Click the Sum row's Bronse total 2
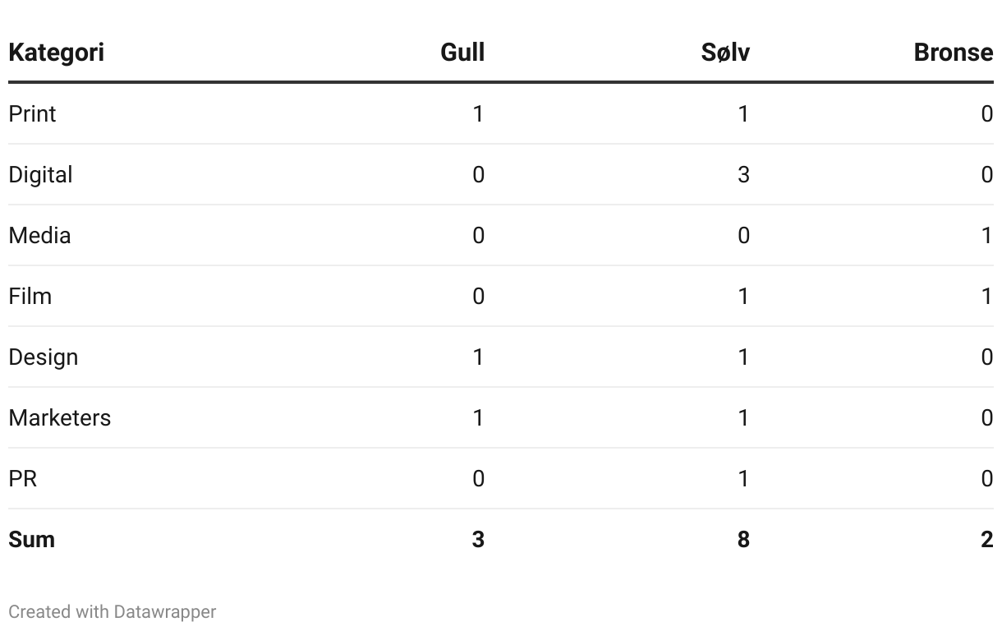Screen dimensions: 1002x631 click(x=986, y=540)
